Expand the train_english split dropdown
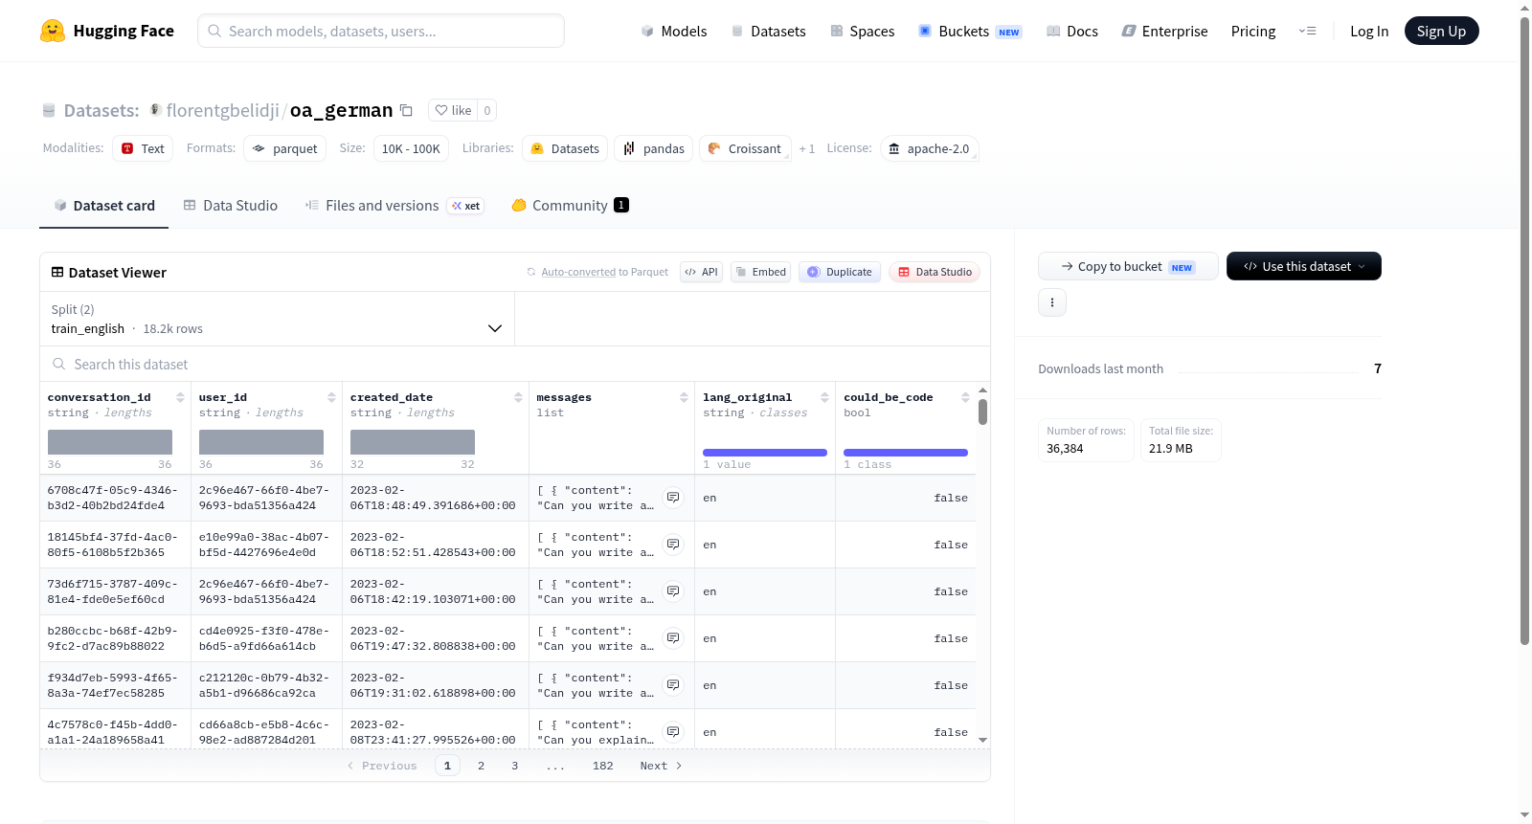The height and width of the screenshot is (824, 1532). 277,319
